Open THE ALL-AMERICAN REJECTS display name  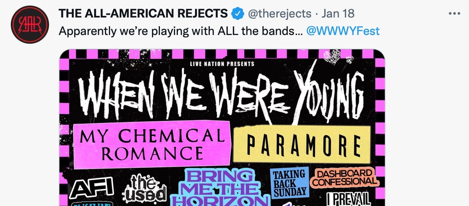tap(143, 14)
